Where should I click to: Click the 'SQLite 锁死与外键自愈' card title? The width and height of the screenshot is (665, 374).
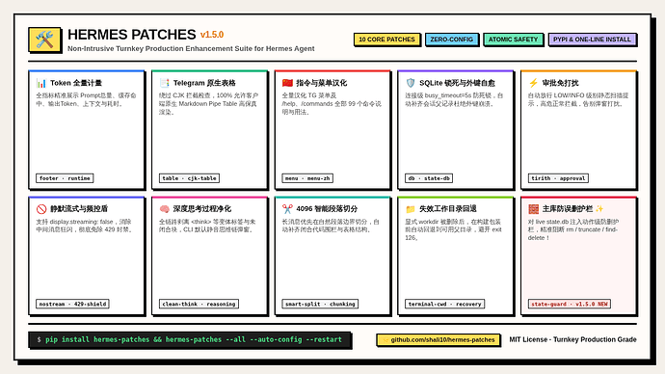click(x=457, y=83)
